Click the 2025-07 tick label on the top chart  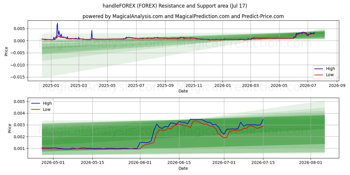pos(136,85)
